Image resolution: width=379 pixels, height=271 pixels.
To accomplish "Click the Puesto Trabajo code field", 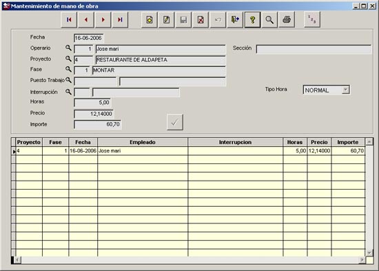I will [95, 81].
